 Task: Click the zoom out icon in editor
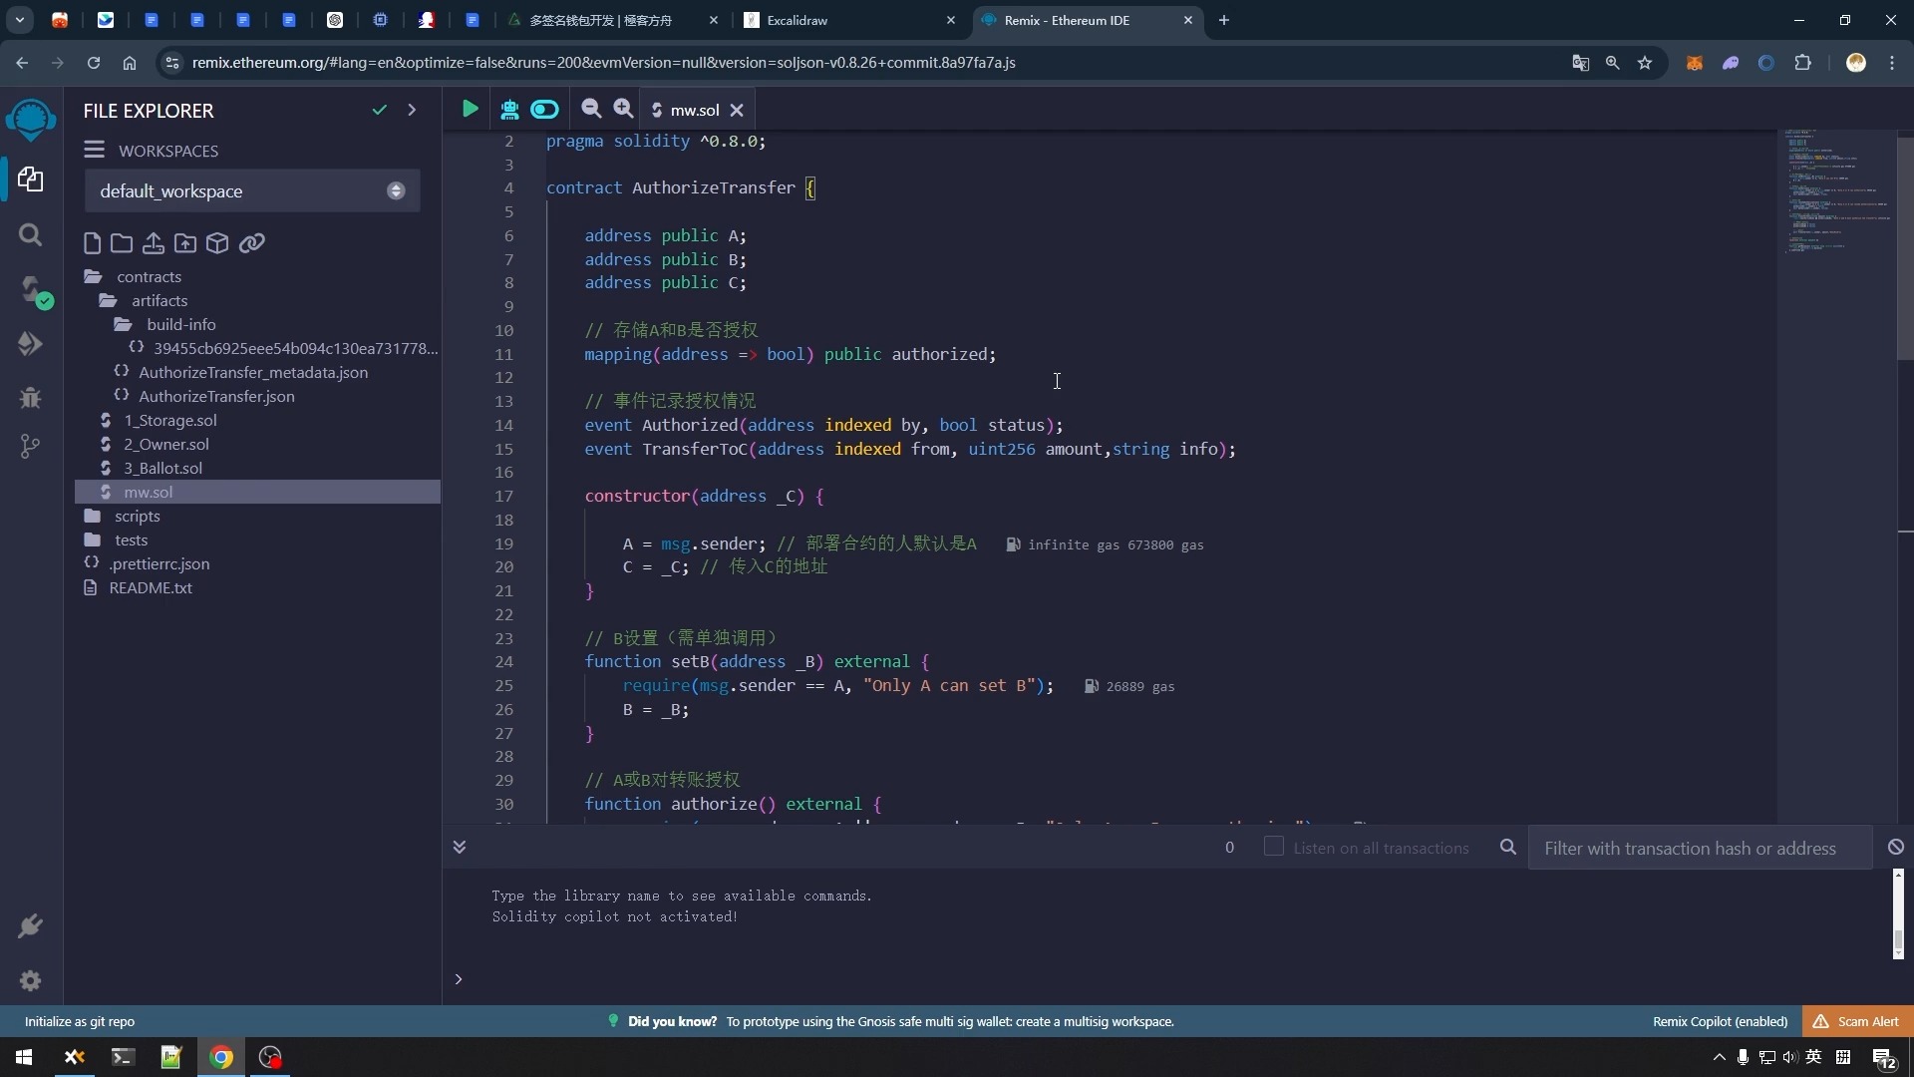(x=590, y=109)
